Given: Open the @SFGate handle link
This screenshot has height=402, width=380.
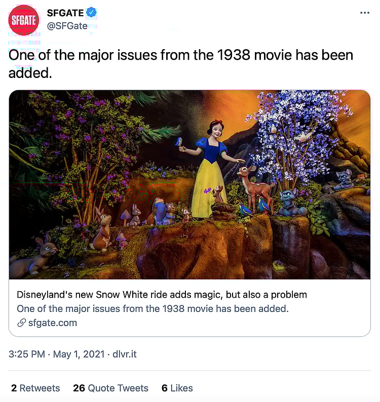Looking at the screenshot, I should point(67,26).
